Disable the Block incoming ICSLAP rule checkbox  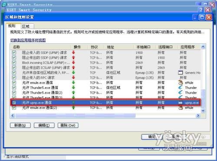tap(14, 62)
